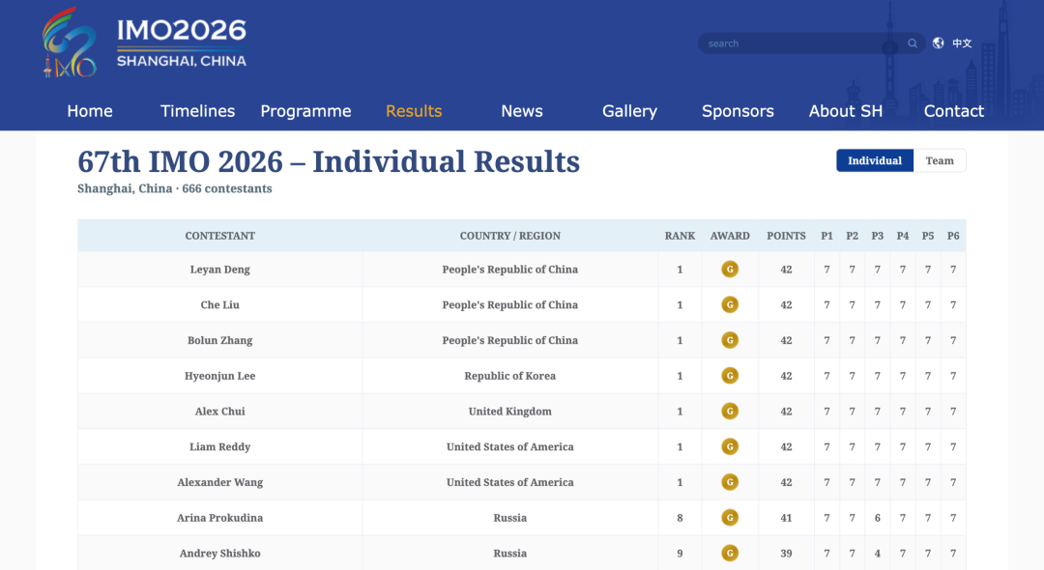1044x570 pixels.
Task: Switch language to 中文
Action: (x=962, y=43)
